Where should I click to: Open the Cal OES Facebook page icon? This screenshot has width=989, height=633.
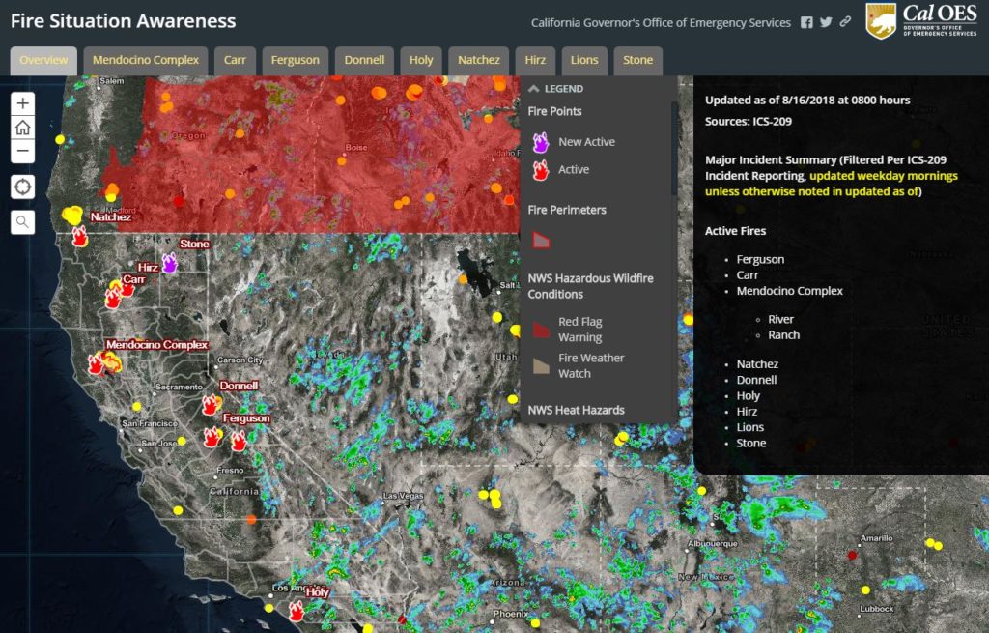[806, 22]
